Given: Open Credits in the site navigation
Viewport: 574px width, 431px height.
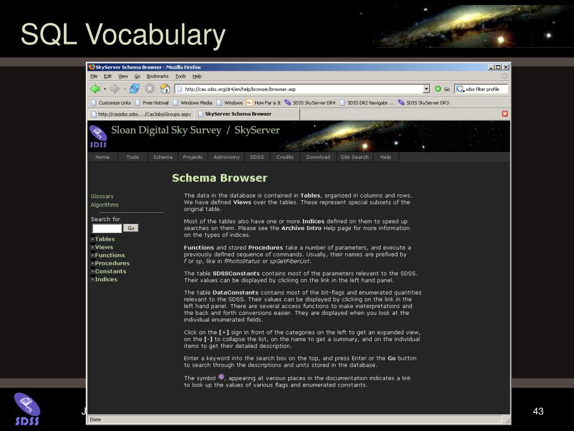Looking at the screenshot, I should click(285, 157).
